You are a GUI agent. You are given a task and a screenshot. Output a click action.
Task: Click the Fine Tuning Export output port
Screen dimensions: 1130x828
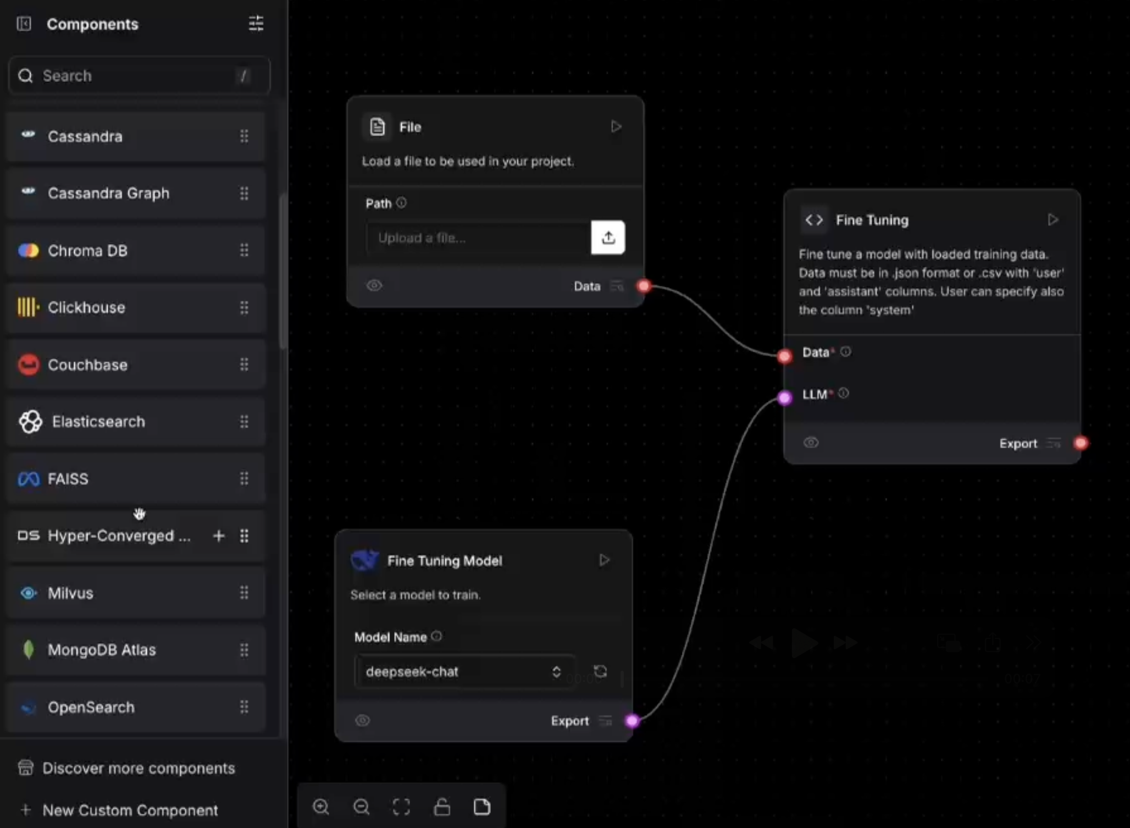coord(1081,443)
